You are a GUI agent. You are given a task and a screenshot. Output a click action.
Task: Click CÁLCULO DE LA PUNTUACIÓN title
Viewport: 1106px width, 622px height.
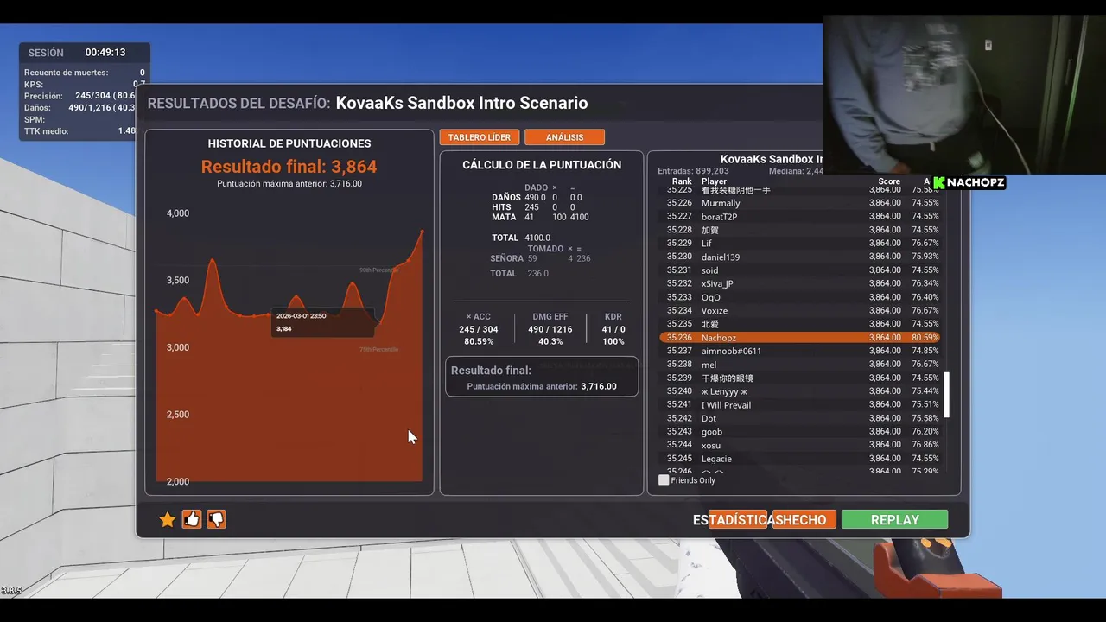542,164
